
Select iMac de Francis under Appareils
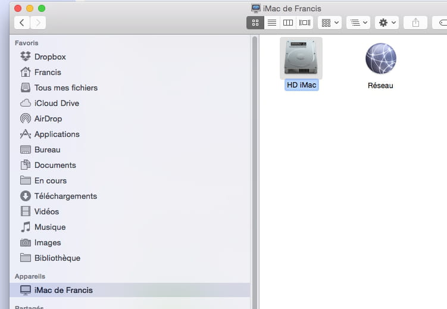(x=130, y=290)
